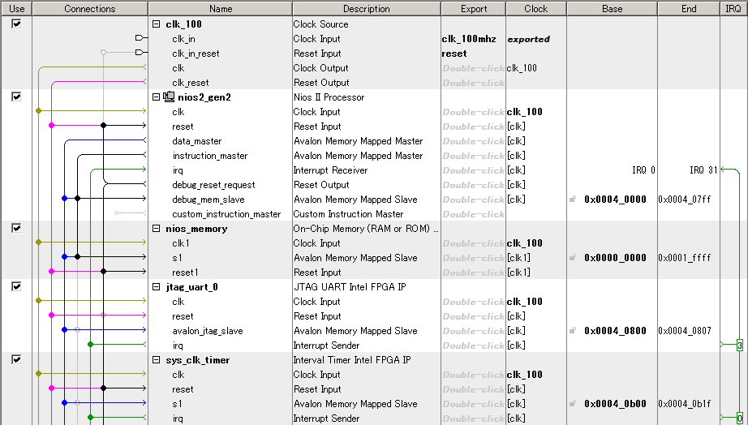The height and width of the screenshot is (425, 748).
Task: Click the Double-click export cell for data_master
Action: pyautogui.click(x=473, y=141)
